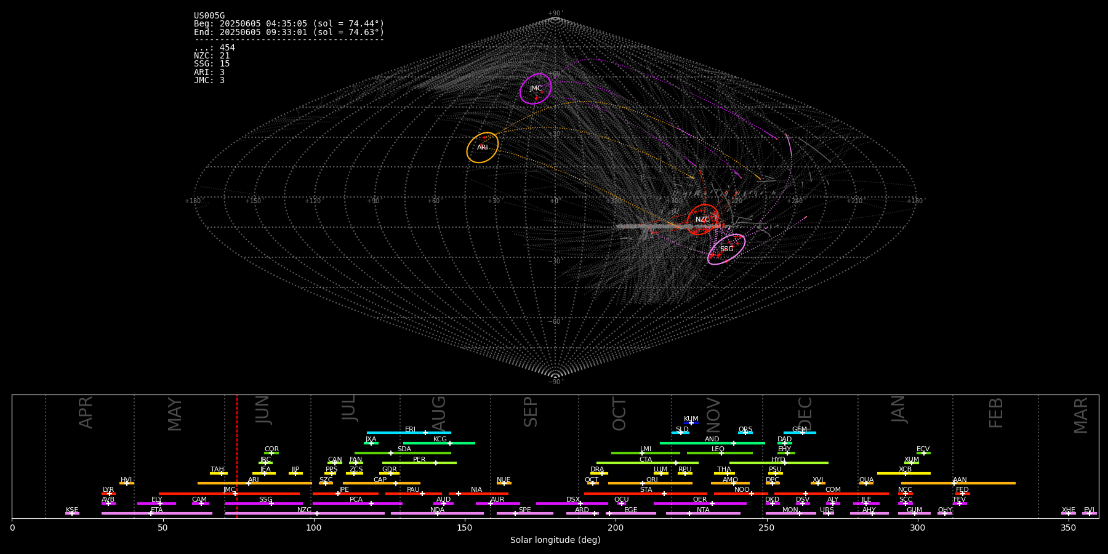Click the 350 tick on longitude axis
1108x554 pixels.
pyautogui.click(x=1069, y=528)
